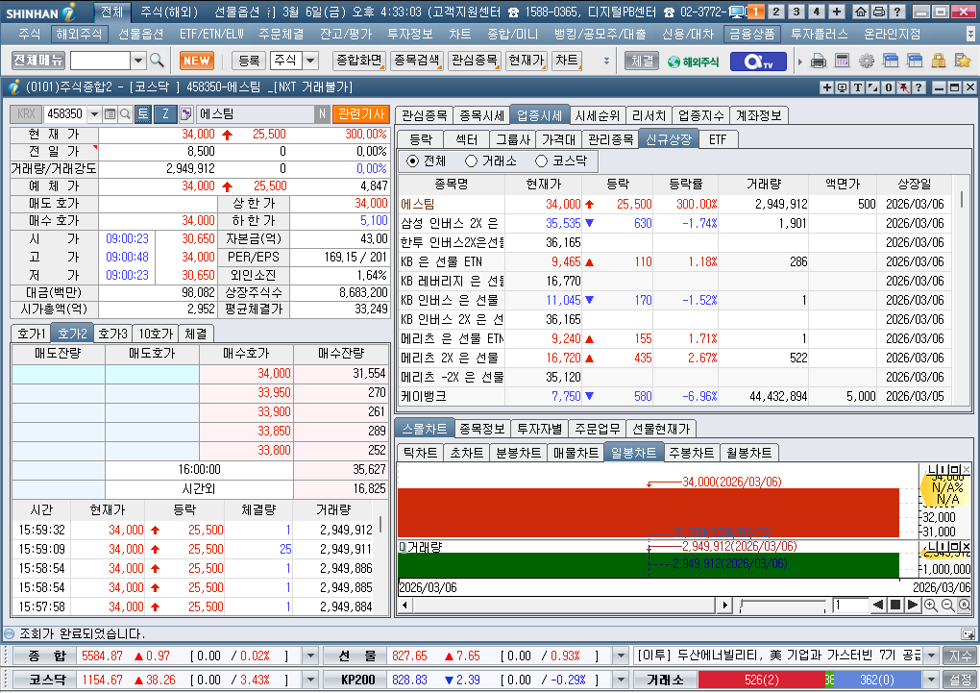980x693 pixels.
Task: Select the 전체 radio button
Action: point(412,161)
